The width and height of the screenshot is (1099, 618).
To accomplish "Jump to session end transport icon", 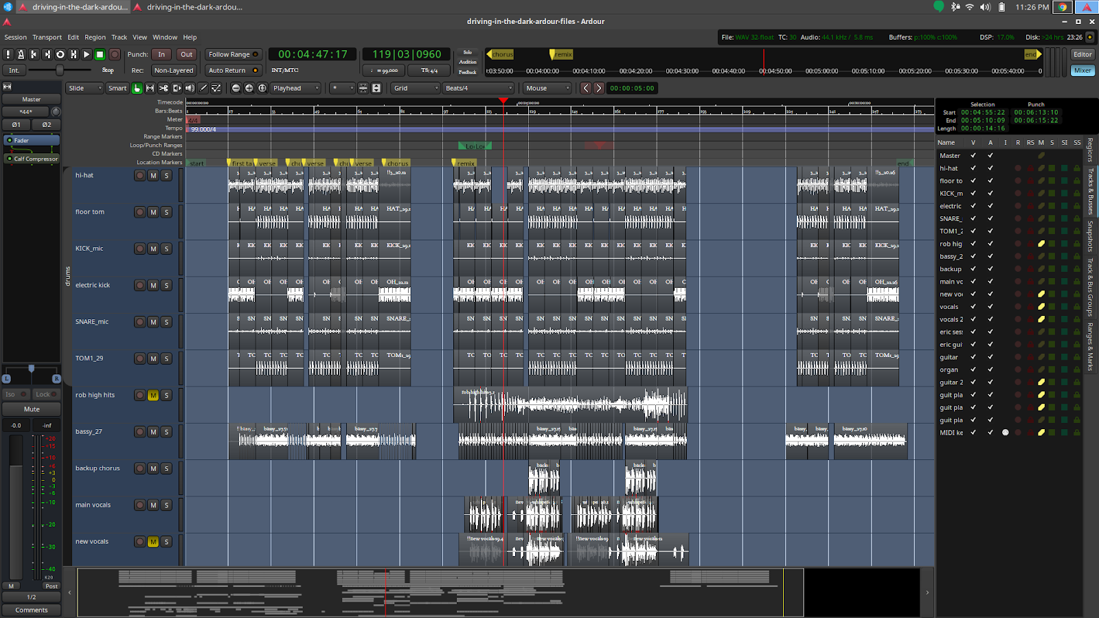I will click(47, 54).
